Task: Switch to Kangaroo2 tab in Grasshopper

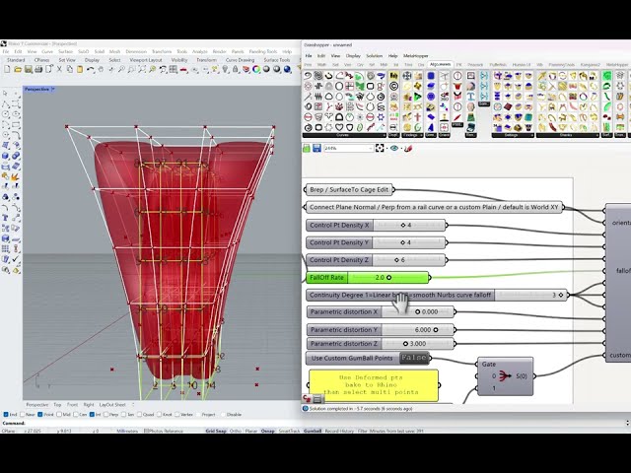Action: tap(590, 65)
